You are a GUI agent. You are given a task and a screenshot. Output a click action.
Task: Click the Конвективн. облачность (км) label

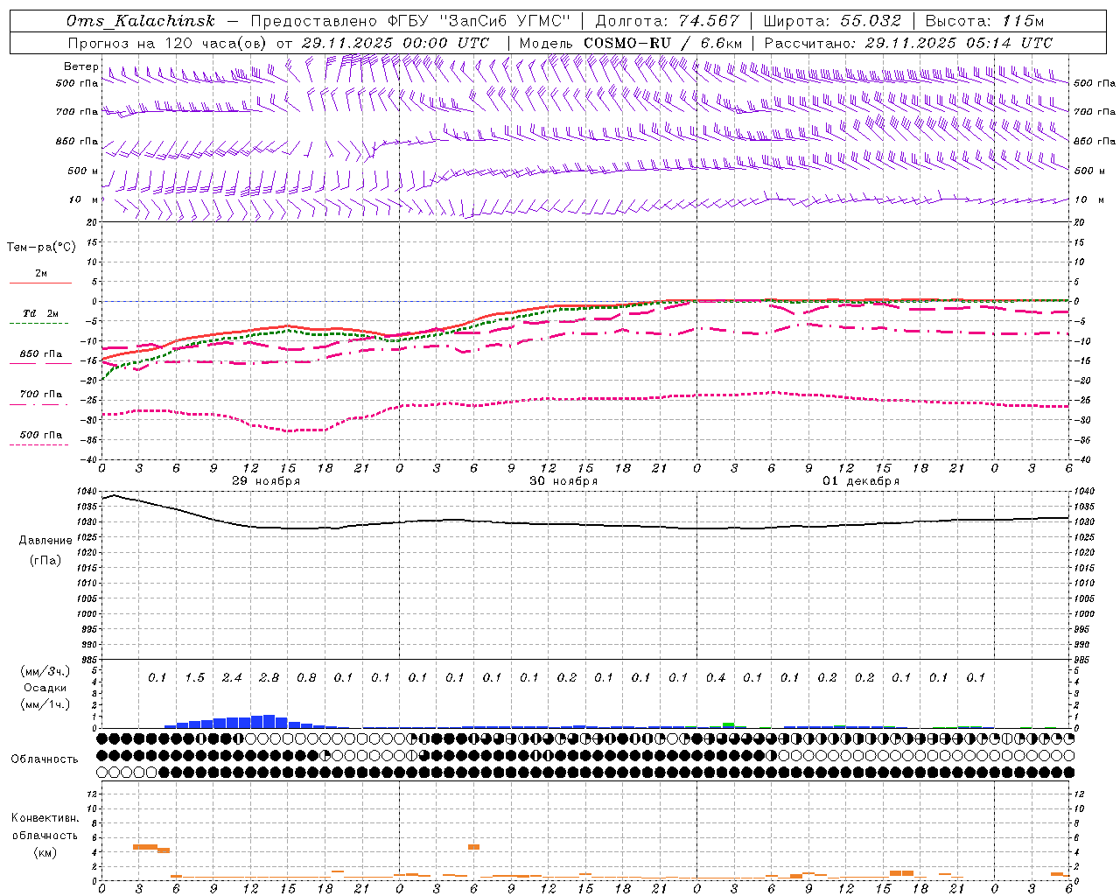click(45, 835)
